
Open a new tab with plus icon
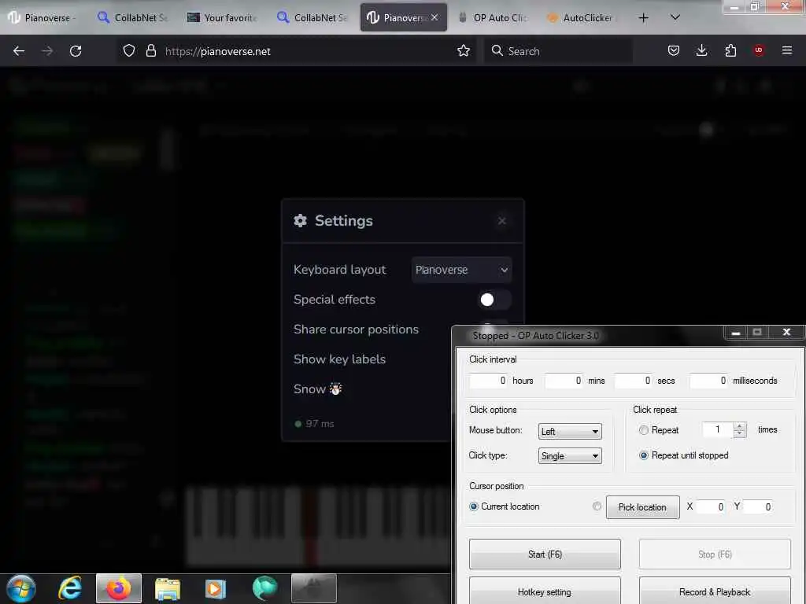pyautogui.click(x=644, y=18)
